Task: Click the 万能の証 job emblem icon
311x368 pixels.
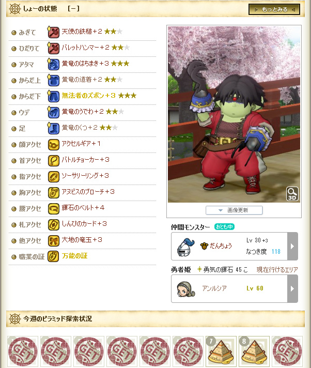Action: tap(54, 256)
